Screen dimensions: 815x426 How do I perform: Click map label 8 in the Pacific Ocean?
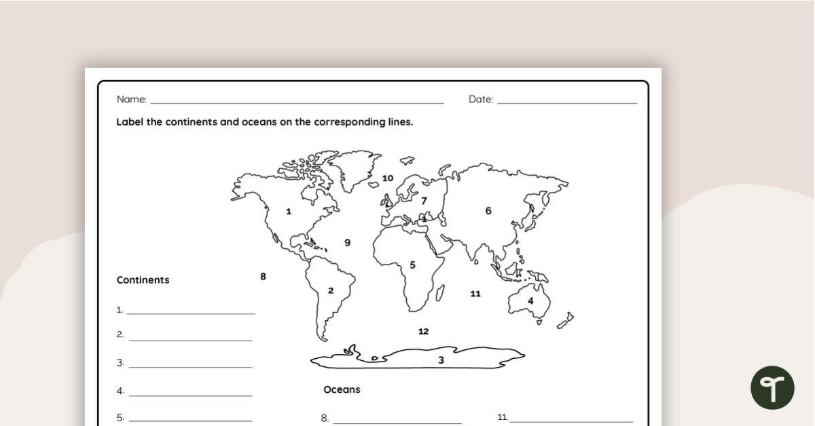[x=263, y=276]
